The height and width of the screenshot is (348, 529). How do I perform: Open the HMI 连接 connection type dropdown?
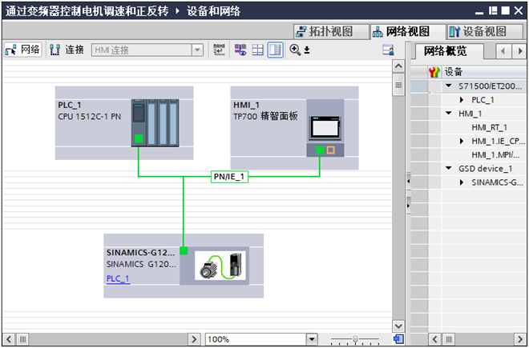point(197,50)
